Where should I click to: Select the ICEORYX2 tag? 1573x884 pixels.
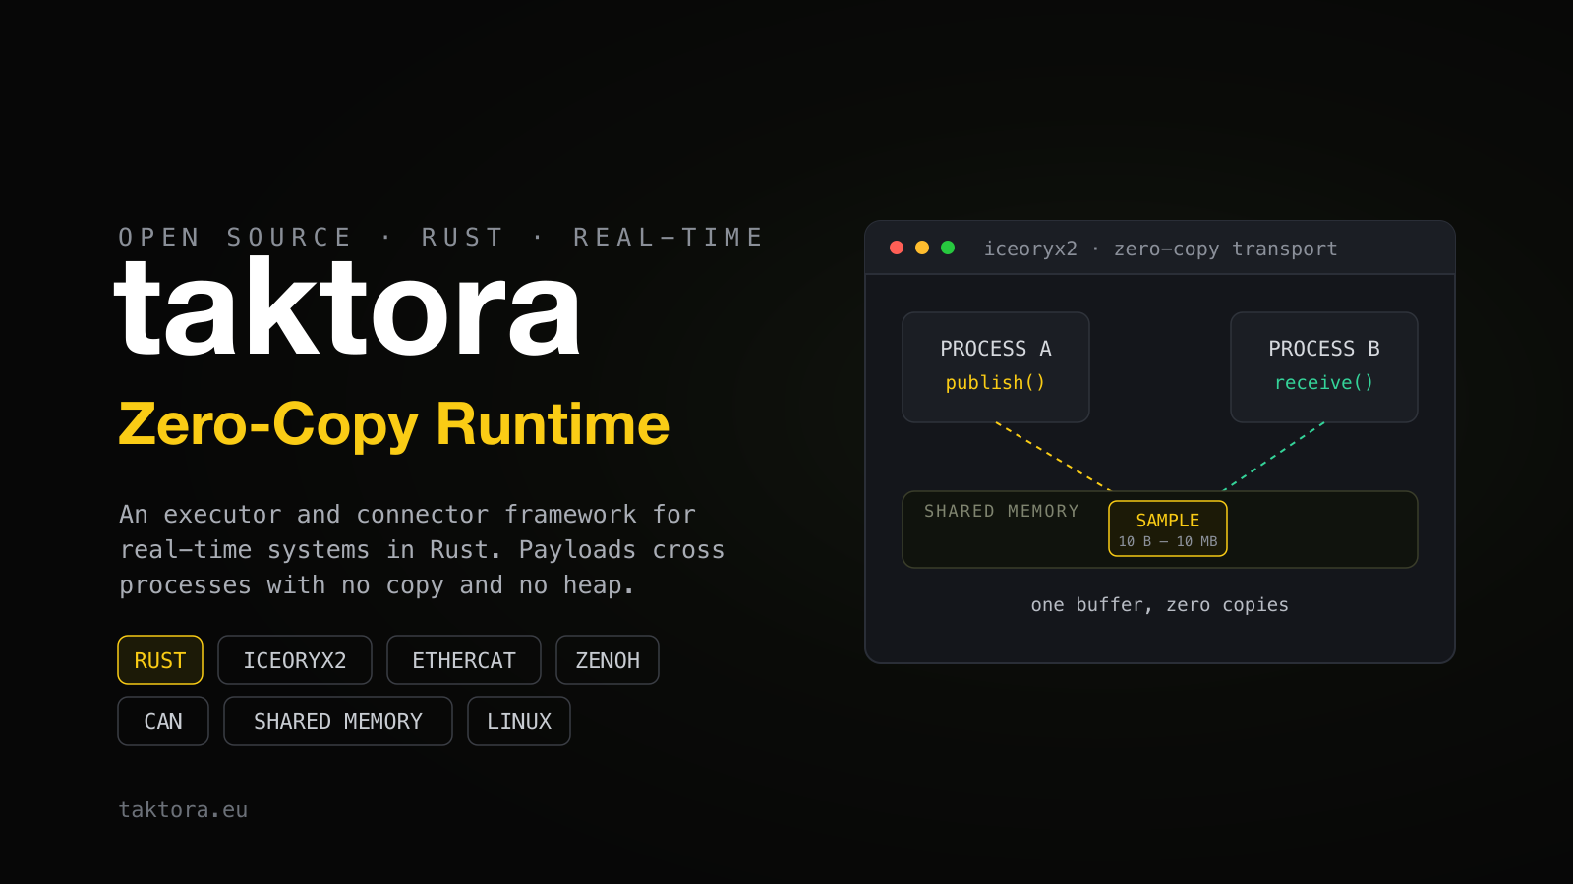[295, 660]
